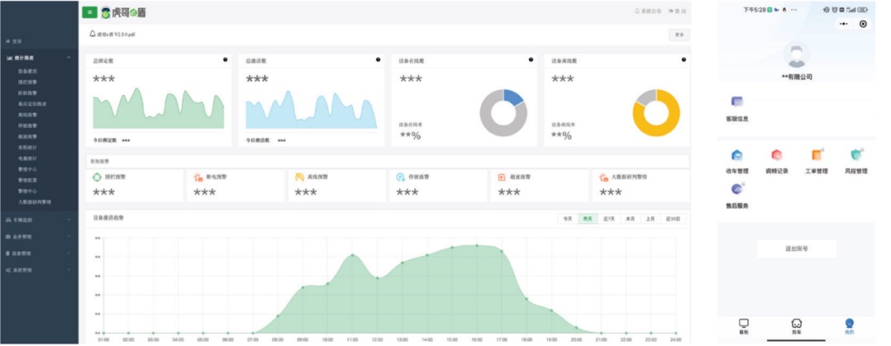Open the 风控管理 icon

click(856, 155)
